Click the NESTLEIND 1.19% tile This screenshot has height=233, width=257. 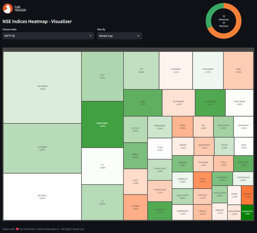(243, 164)
